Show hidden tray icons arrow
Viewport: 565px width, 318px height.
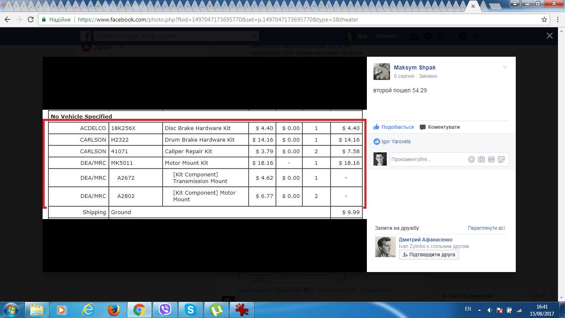[x=479, y=310]
